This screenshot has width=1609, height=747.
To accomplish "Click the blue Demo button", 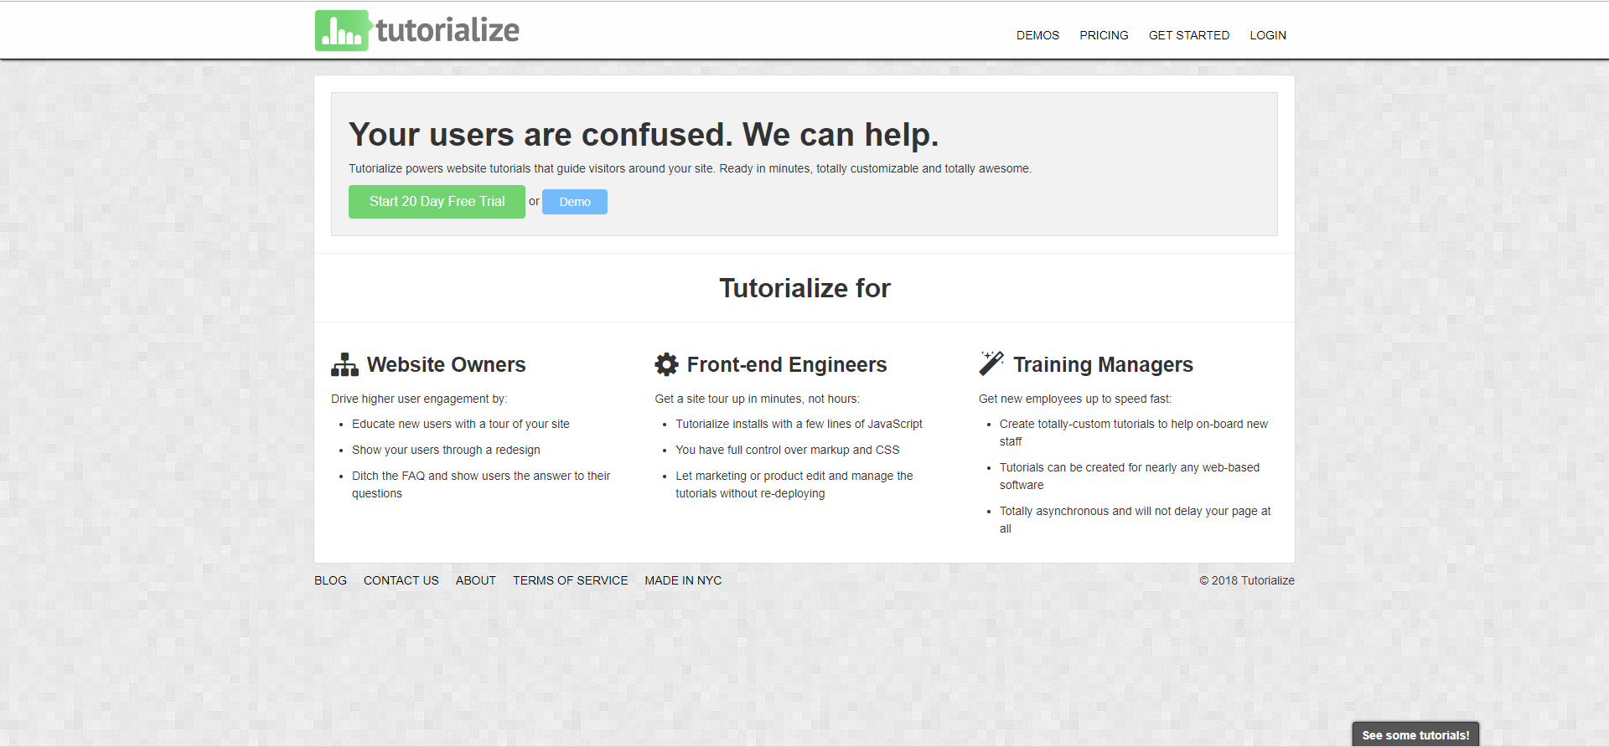I will tap(575, 202).
